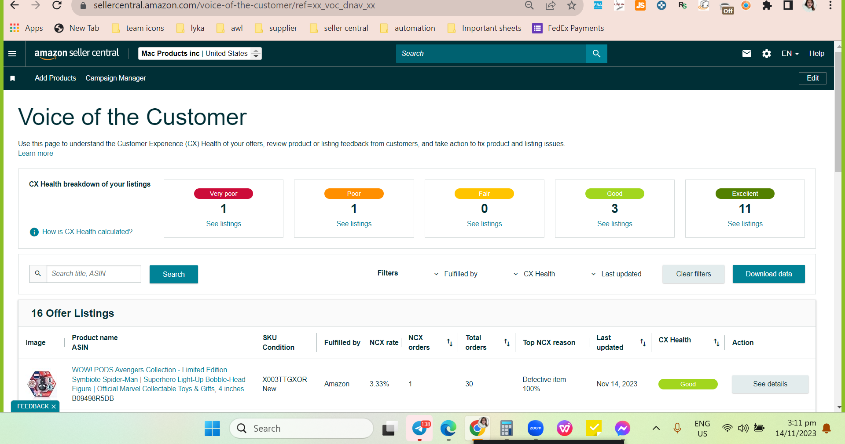Viewport: 845px width, 444px height.
Task: Sort by NCX orders column arrows
Action: click(449, 342)
